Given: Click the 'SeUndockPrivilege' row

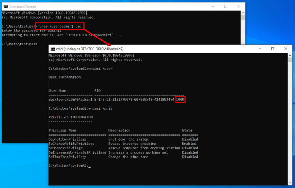Looking at the screenshot, I should click(x=123, y=148).
